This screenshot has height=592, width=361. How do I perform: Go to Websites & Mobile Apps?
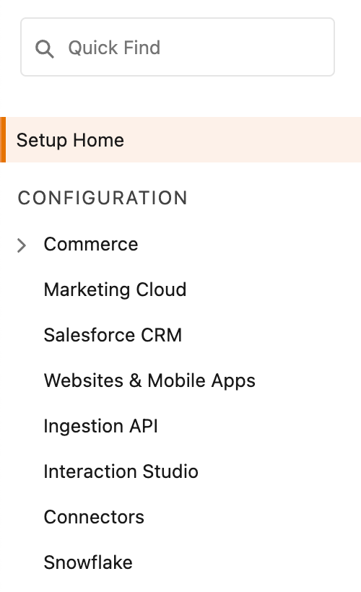(149, 380)
